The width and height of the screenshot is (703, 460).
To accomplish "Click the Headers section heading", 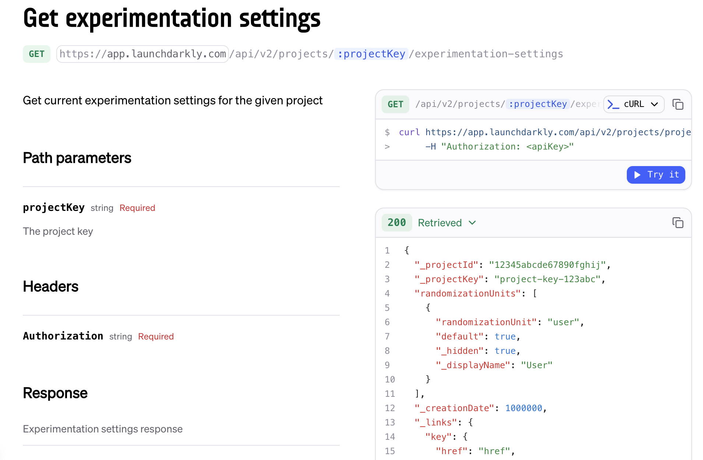I will (x=51, y=287).
